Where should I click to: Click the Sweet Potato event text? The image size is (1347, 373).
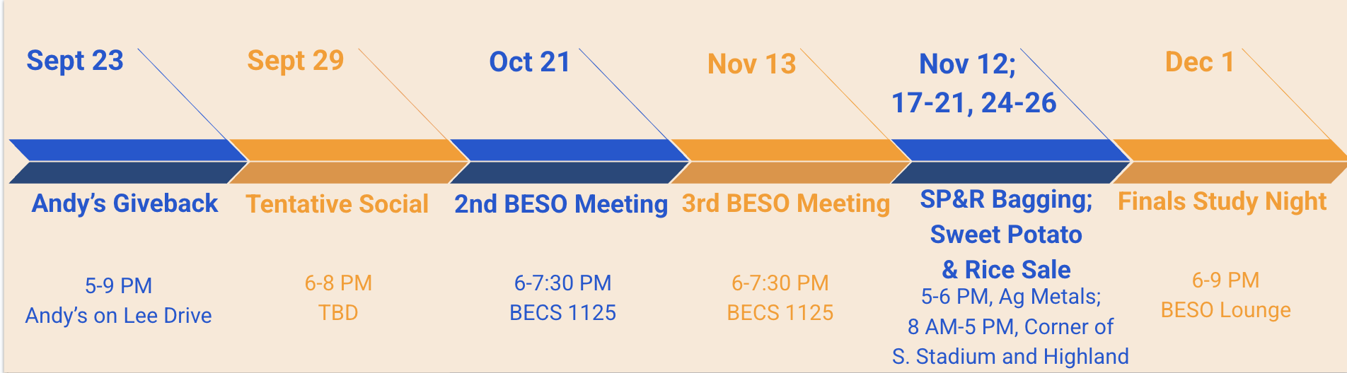[x=1006, y=235]
